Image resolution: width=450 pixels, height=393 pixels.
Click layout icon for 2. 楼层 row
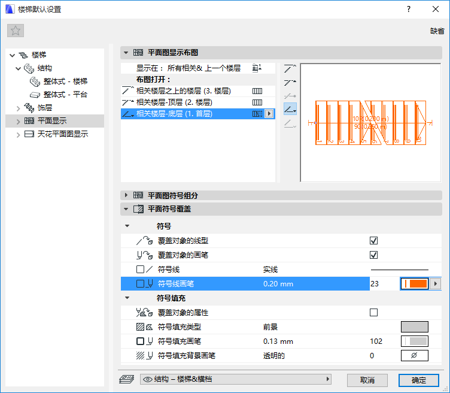257,102
